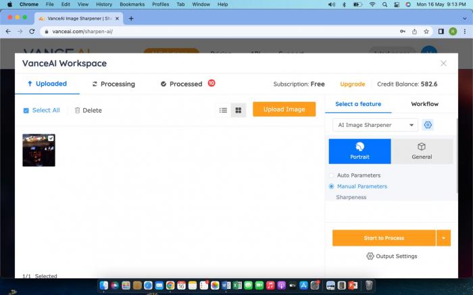The height and width of the screenshot is (295, 473).
Task: Click the address bar URL field
Action: [220, 31]
